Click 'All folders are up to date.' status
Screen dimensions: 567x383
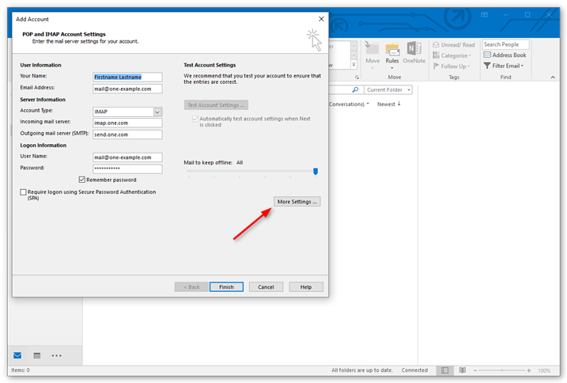tap(362, 370)
